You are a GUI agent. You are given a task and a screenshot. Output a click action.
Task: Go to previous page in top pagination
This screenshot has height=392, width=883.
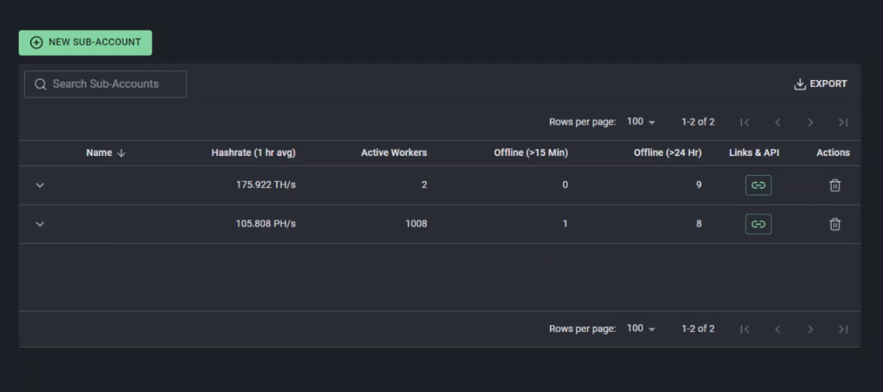pos(777,122)
